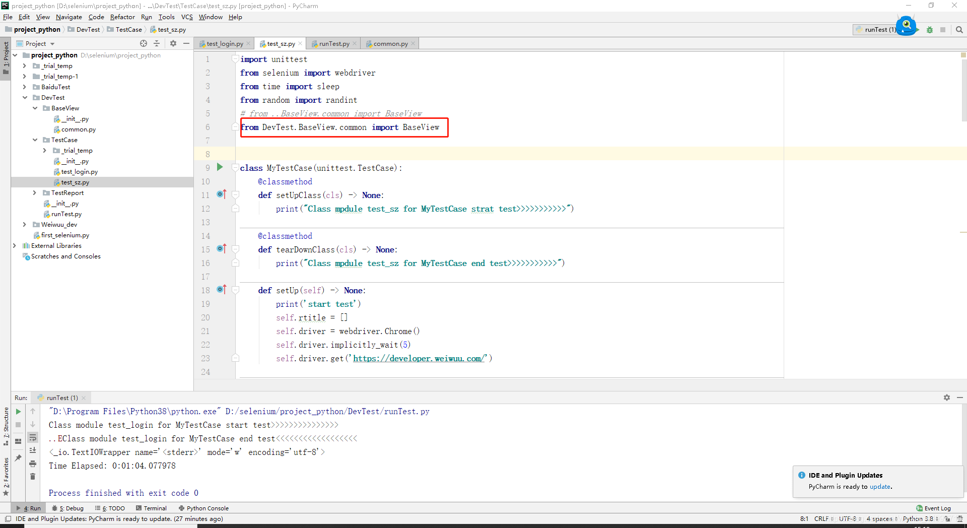Clear Run output with trash icon
Viewport: 967px width, 528px height.
click(33, 477)
